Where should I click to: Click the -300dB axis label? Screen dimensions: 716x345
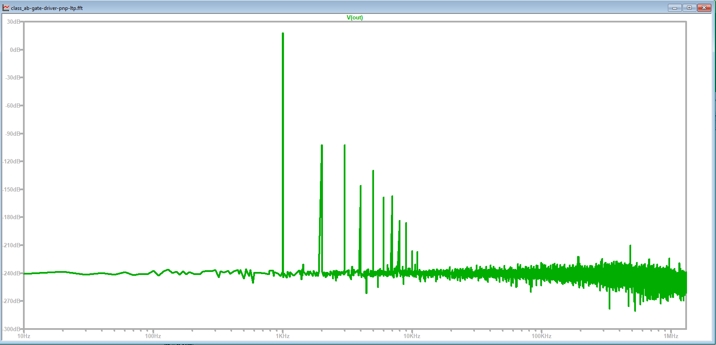coord(12,329)
